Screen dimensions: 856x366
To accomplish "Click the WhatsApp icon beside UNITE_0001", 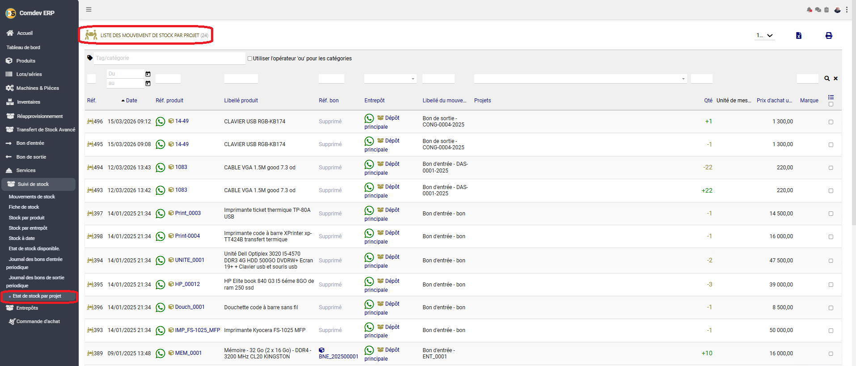I will (x=160, y=261).
